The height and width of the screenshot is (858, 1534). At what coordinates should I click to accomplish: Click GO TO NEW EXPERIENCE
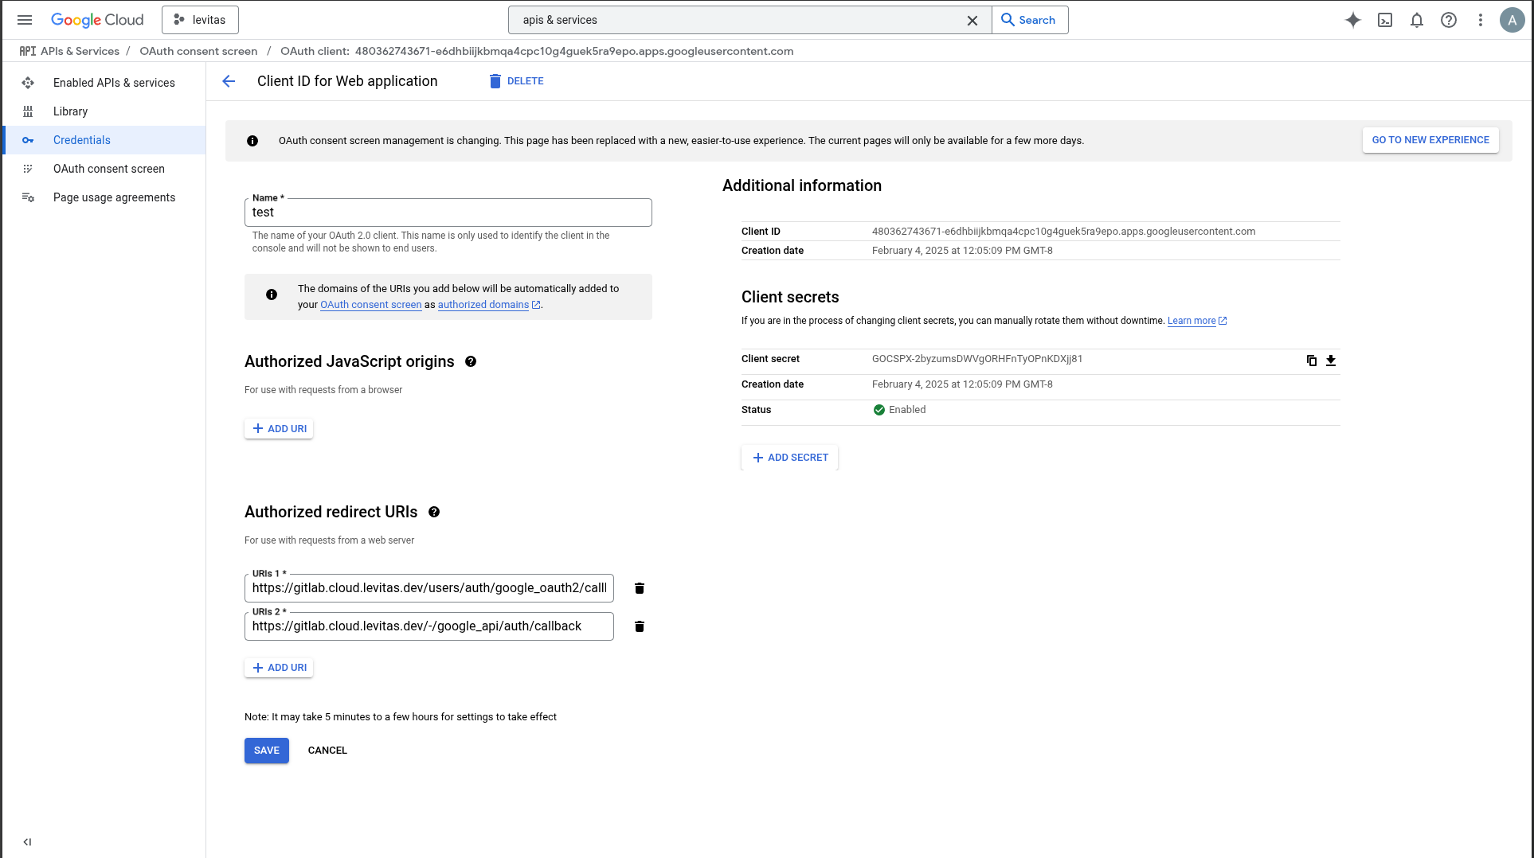[1430, 139]
